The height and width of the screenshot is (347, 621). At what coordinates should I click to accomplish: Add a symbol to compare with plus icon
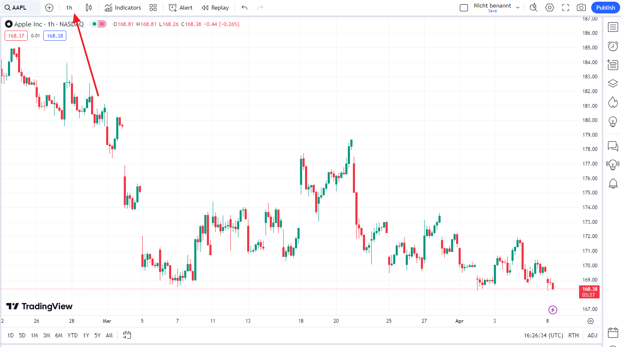[49, 8]
